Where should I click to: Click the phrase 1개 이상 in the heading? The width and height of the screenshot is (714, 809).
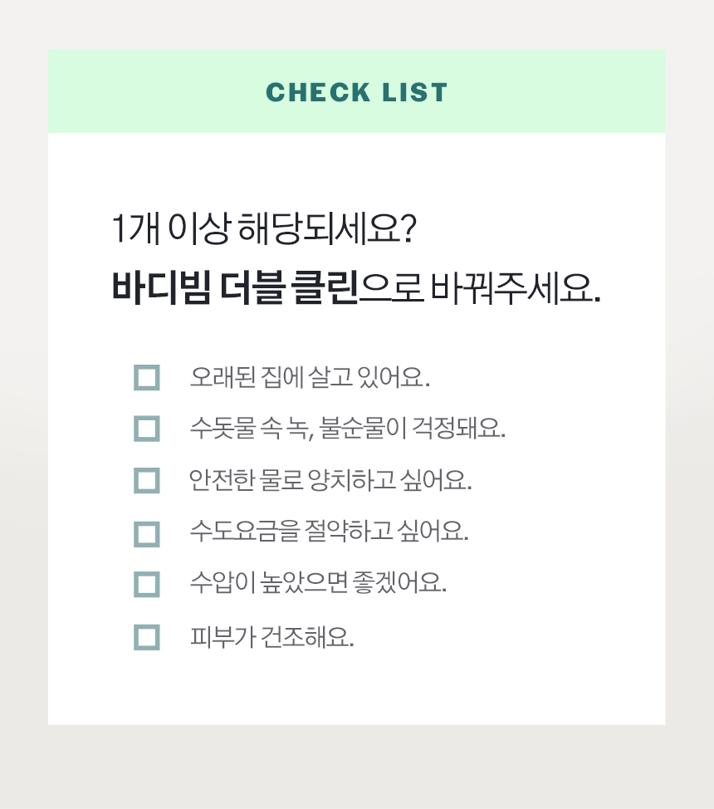coord(170,228)
